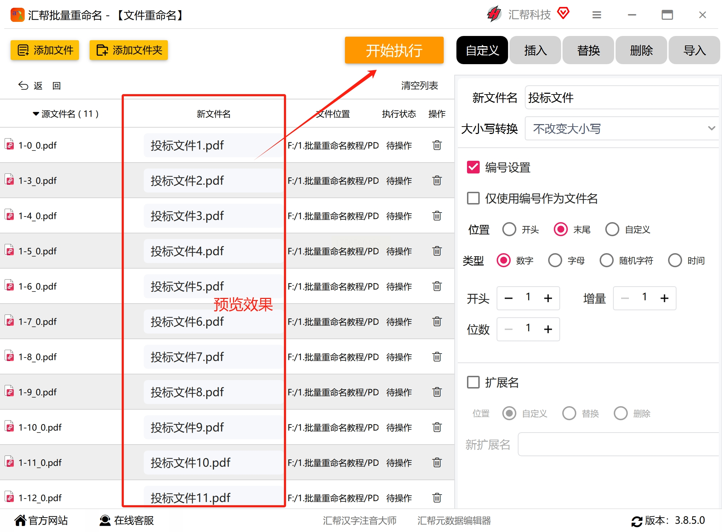Viewport: 722px width, 532px height.
Task: Delete the 1-0_0.pdf row via trash icon
Action: click(x=437, y=145)
